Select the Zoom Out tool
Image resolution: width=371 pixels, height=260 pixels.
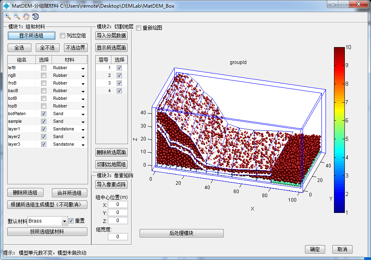click(17, 17)
